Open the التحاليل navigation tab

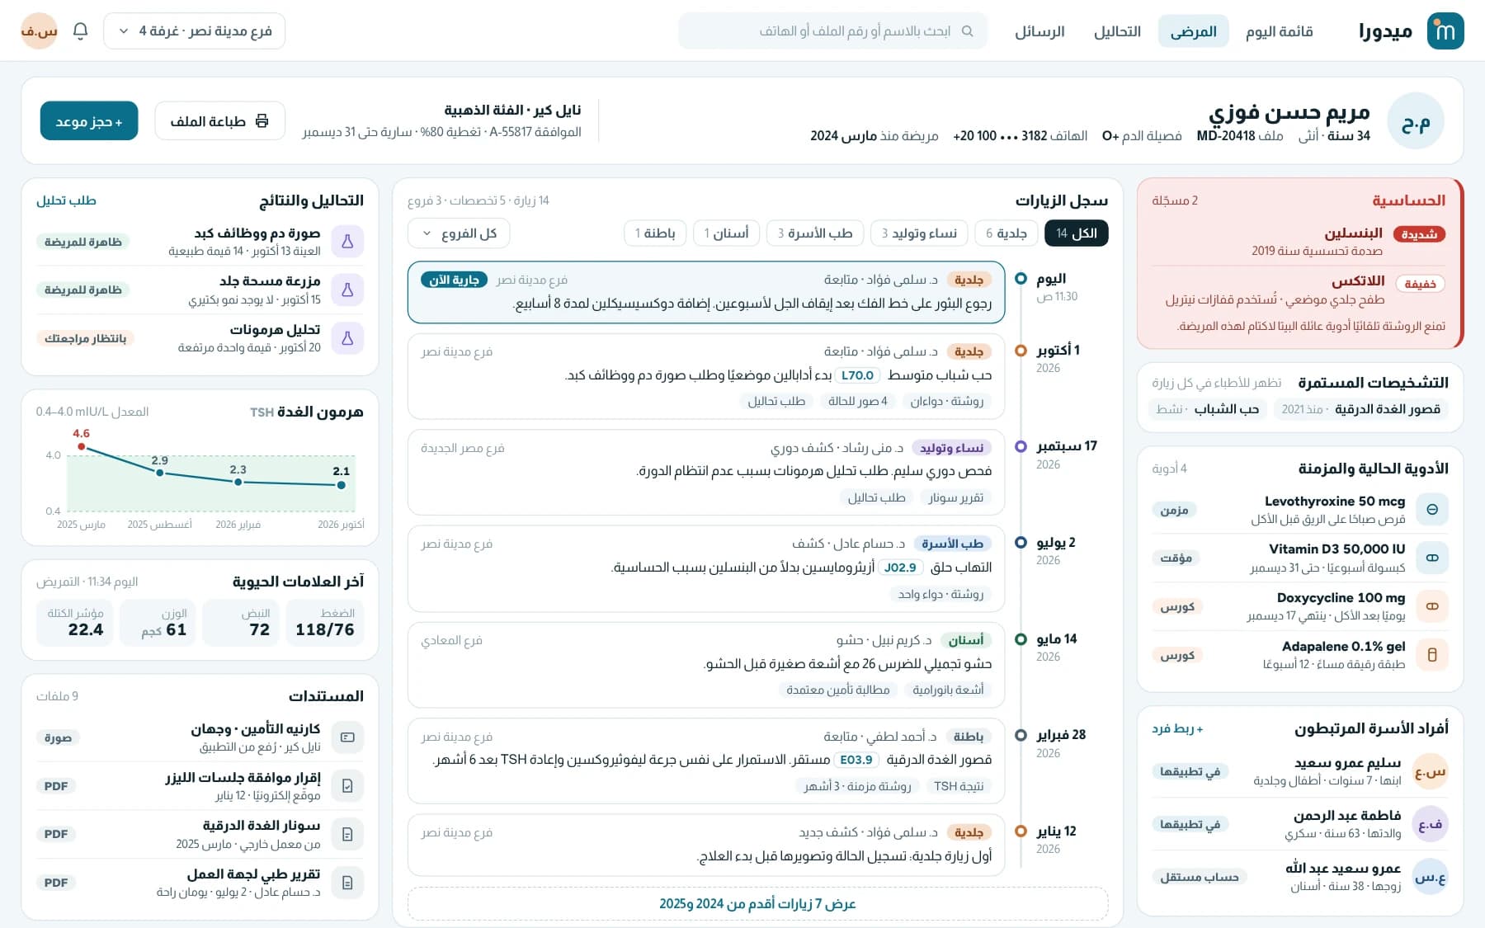(x=1117, y=31)
